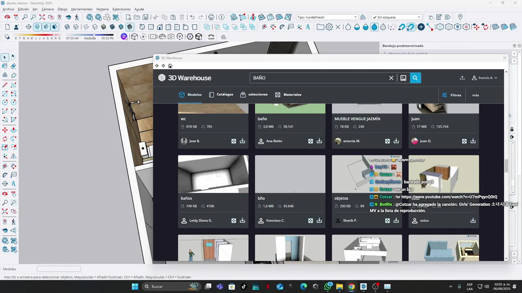Viewport: 522px width, 293px height.
Task: Switch to the colecciones tab
Action: click(254, 95)
